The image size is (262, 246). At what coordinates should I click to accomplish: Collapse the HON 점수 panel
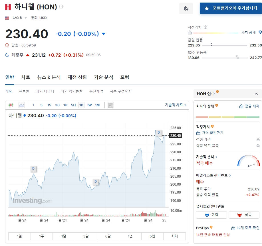click(x=256, y=94)
